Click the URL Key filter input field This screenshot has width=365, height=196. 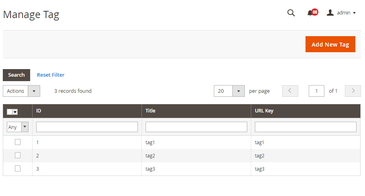306,127
